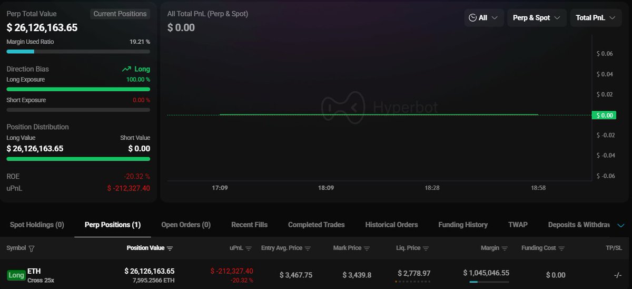This screenshot has width=632, height=289.
Task: Click the $0.00 price label on chart axis
Action: pos(604,115)
